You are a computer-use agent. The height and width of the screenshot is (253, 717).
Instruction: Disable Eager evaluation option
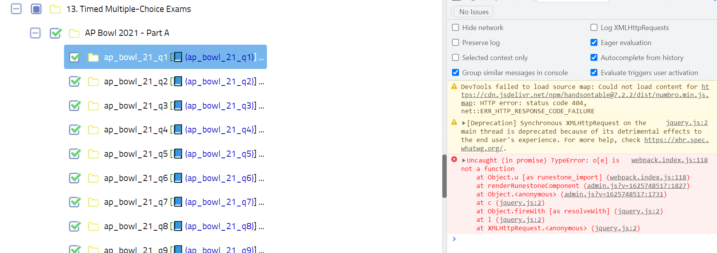coord(594,43)
